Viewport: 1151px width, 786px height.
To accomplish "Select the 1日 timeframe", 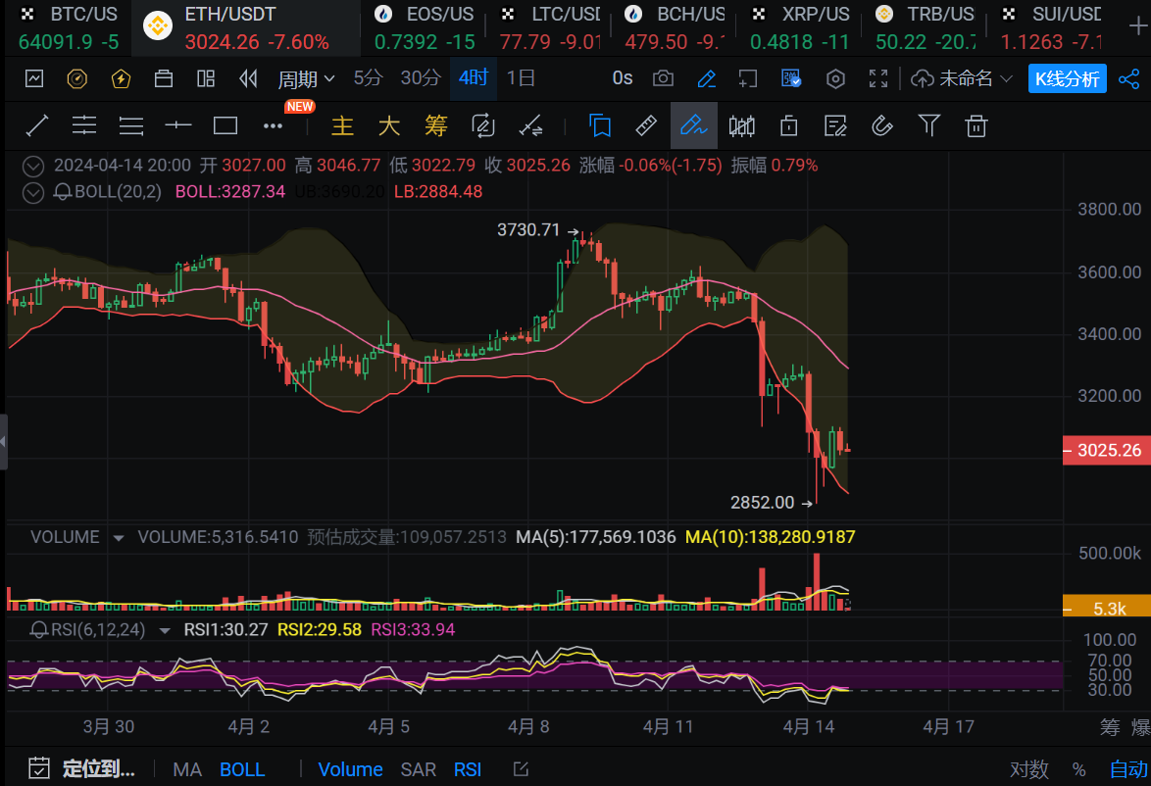I will point(521,78).
